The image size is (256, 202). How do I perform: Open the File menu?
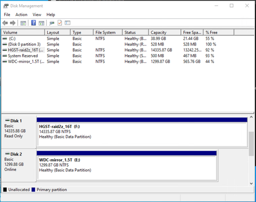[x=7, y=15]
